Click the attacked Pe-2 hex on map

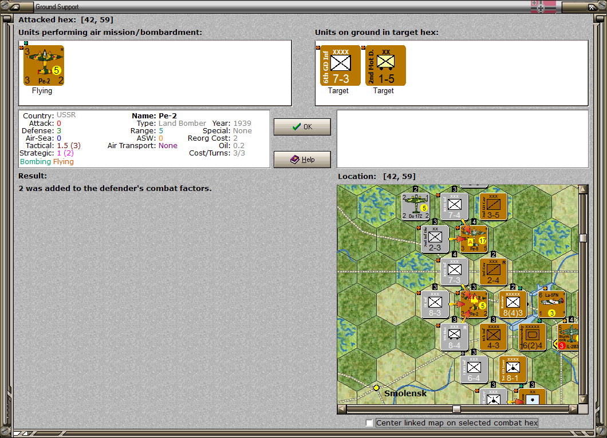pyautogui.click(x=474, y=304)
